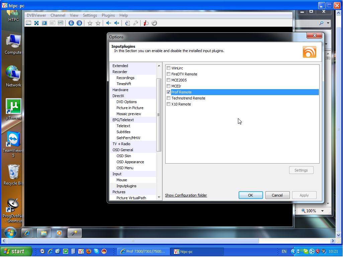The width and height of the screenshot is (343, 257).
Task: Enable the WinLirc plugin checkbox
Action: pos(169,68)
